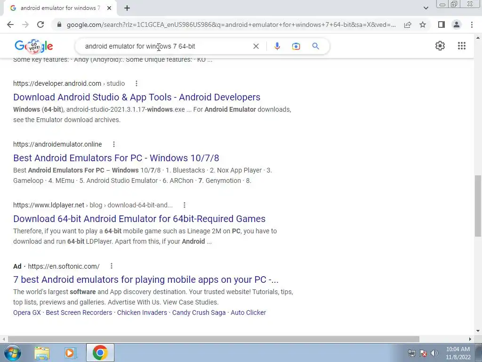Click the Best Screen Recorders sitelink

pyautogui.click(x=79, y=313)
